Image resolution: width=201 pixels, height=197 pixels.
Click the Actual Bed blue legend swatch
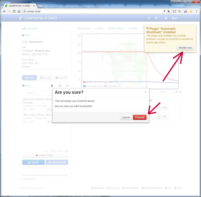[84, 86]
